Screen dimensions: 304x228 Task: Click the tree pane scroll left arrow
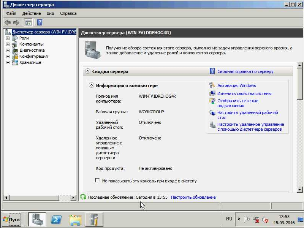6,198
